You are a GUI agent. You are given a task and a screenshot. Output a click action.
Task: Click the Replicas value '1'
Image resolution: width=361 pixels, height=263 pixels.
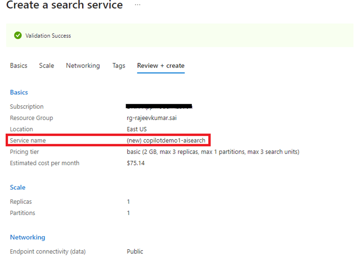tap(128, 202)
